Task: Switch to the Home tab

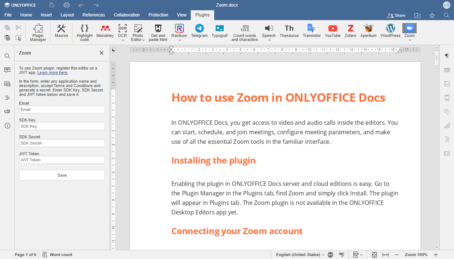Action: pyautogui.click(x=26, y=15)
